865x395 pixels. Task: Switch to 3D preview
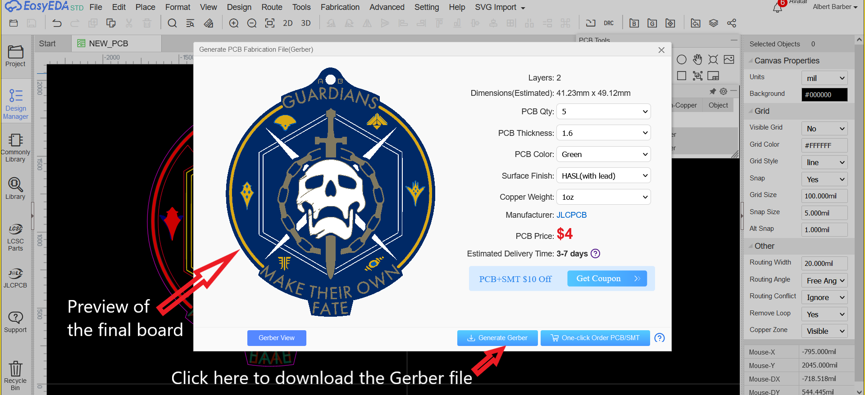tap(306, 23)
